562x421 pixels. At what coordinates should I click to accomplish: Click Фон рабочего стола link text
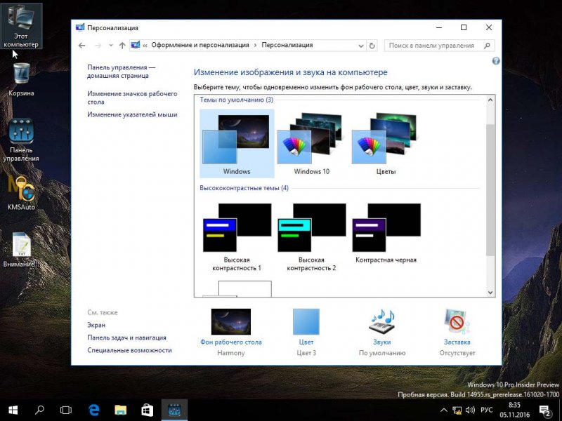231,342
